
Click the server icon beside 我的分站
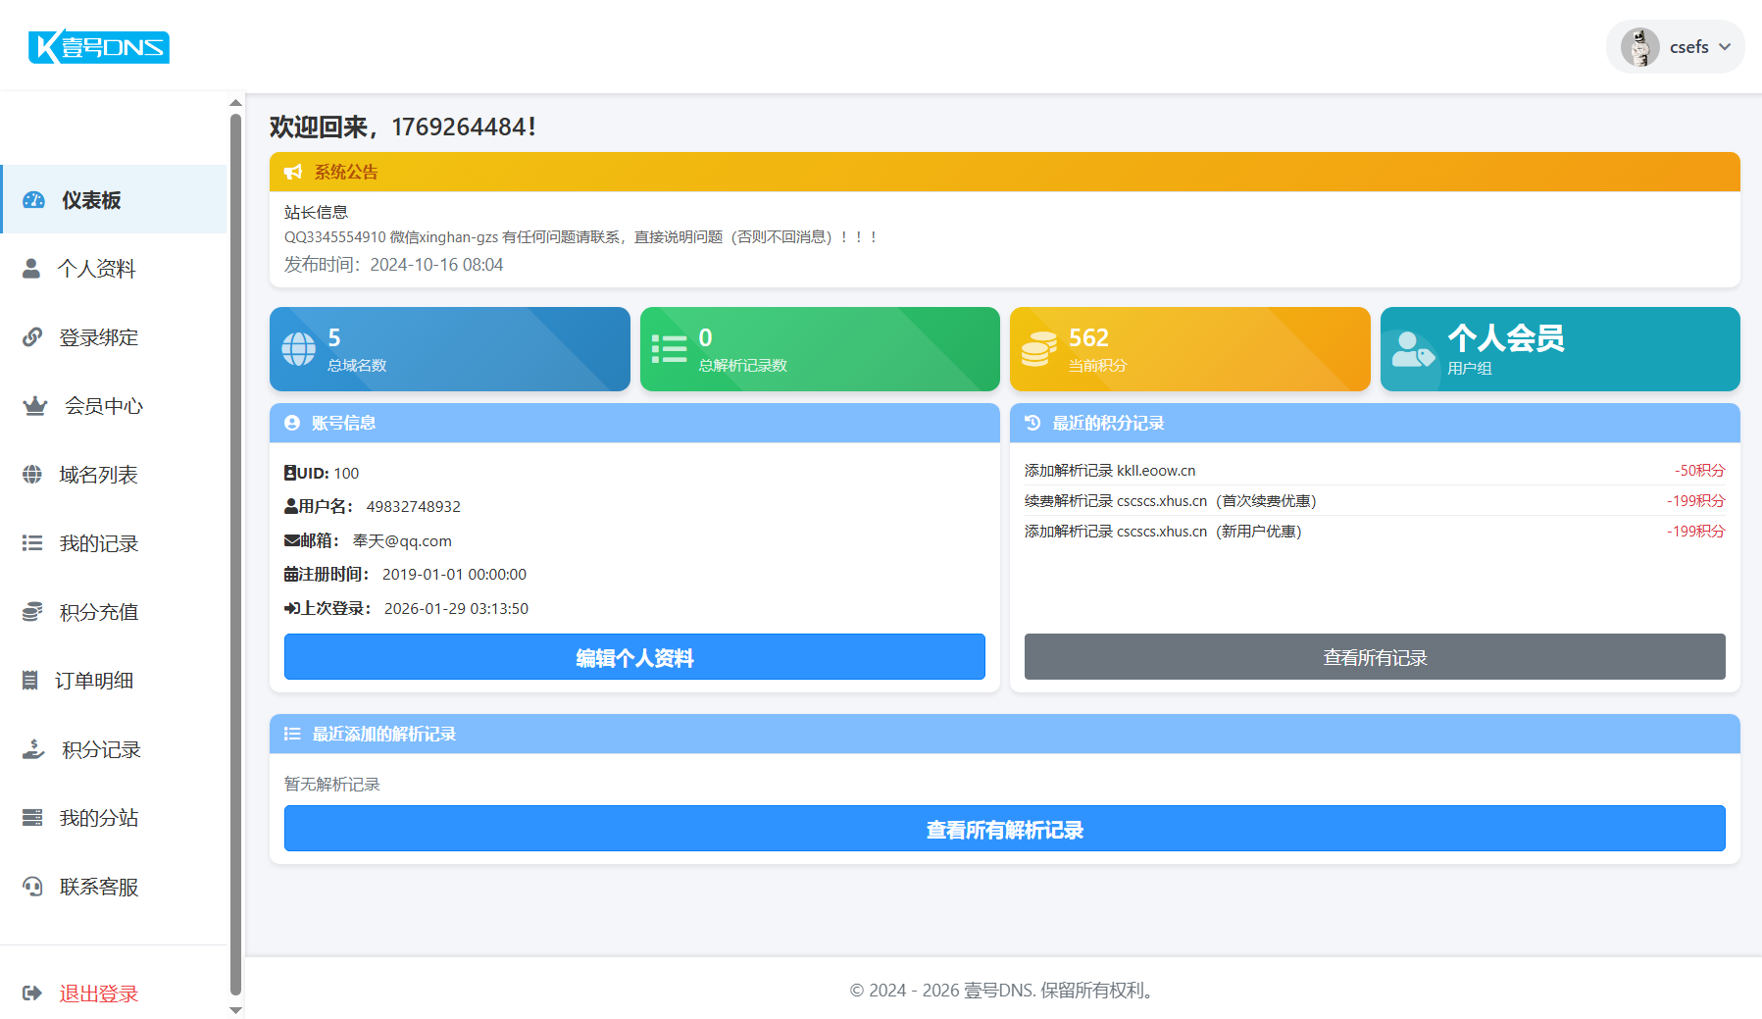(x=32, y=818)
